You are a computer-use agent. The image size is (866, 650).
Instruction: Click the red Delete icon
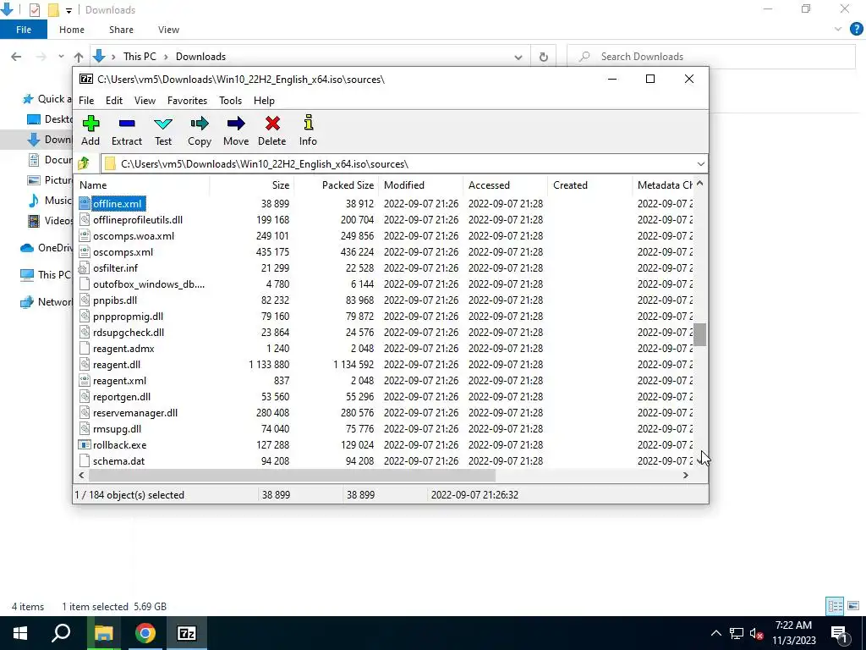(x=272, y=124)
